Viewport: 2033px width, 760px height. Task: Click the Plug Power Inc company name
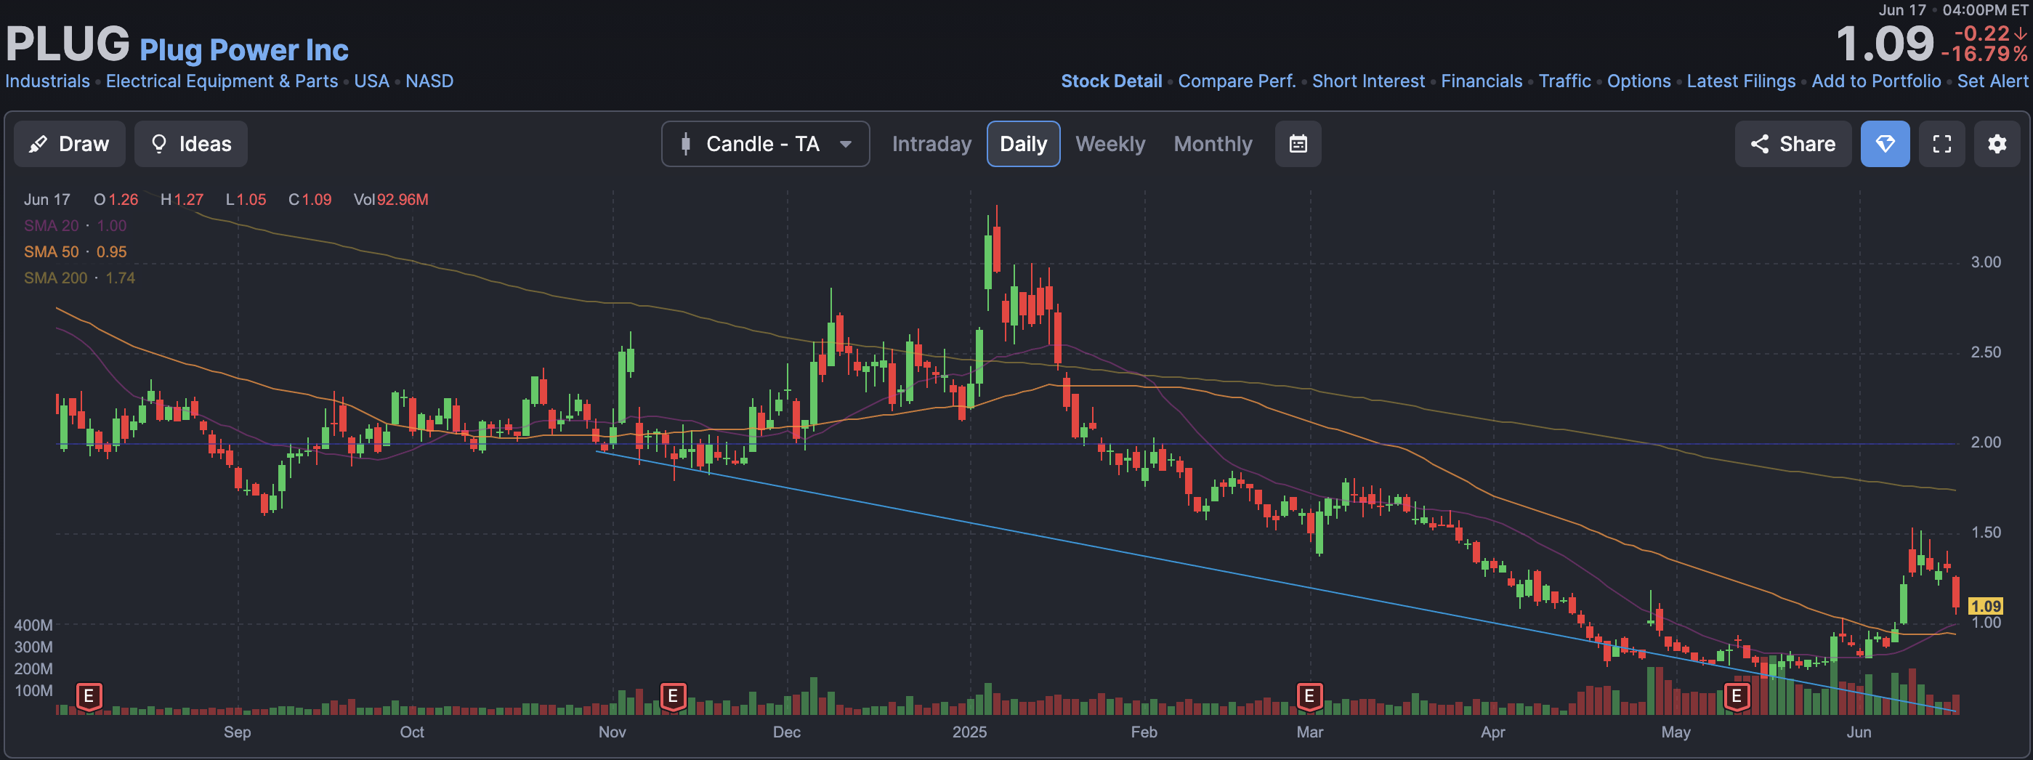[x=244, y=51]
